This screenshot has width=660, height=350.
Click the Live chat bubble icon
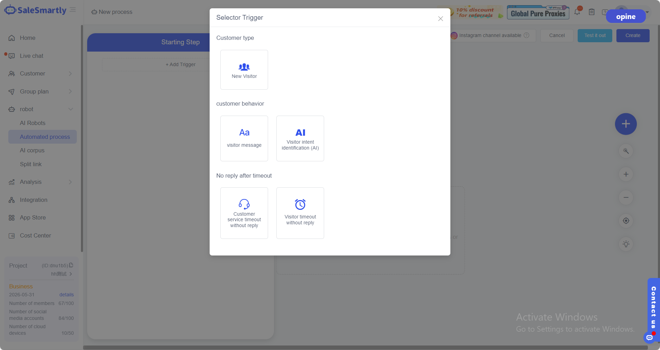[12, 56]
